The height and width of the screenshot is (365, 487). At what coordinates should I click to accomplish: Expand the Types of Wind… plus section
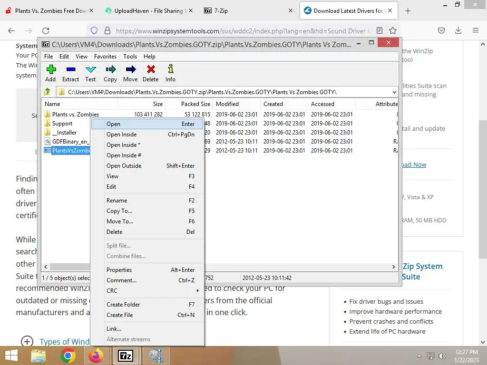point(27,341)
